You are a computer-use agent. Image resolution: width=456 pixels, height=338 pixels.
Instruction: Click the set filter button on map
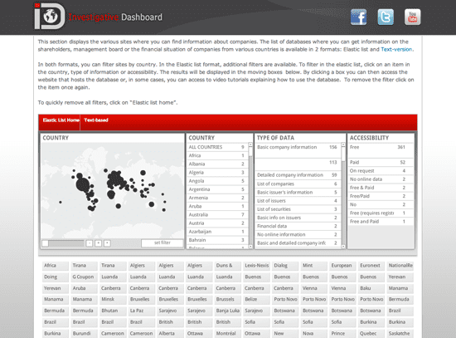[163, 242]
